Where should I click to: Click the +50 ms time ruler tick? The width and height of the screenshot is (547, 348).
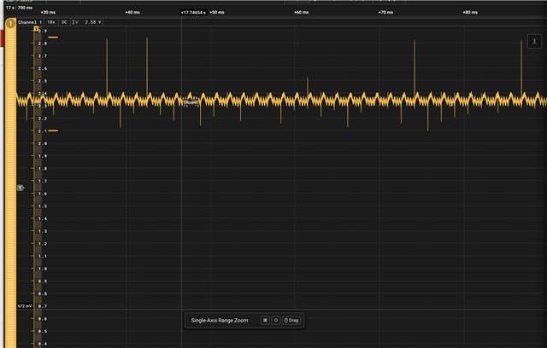[217, 12]
